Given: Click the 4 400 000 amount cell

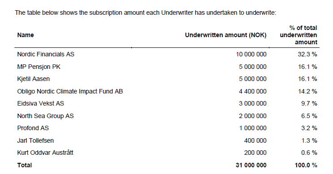Looking at the screenshot, I should point(252,91).
